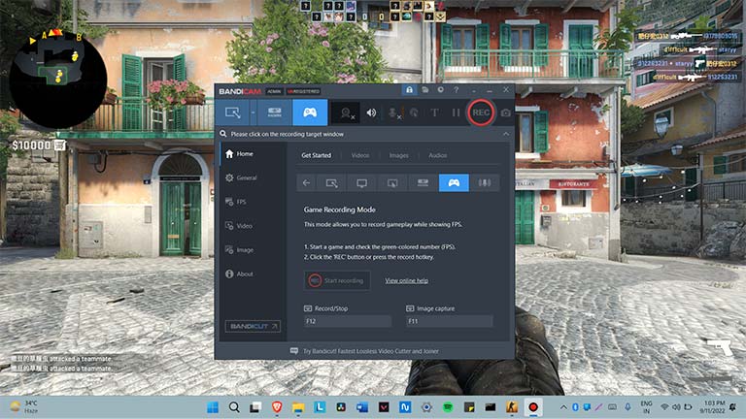Open the output folder icon in the title bar
The width and height of the screenshot is (746, 419).
(x=424, y=90)
